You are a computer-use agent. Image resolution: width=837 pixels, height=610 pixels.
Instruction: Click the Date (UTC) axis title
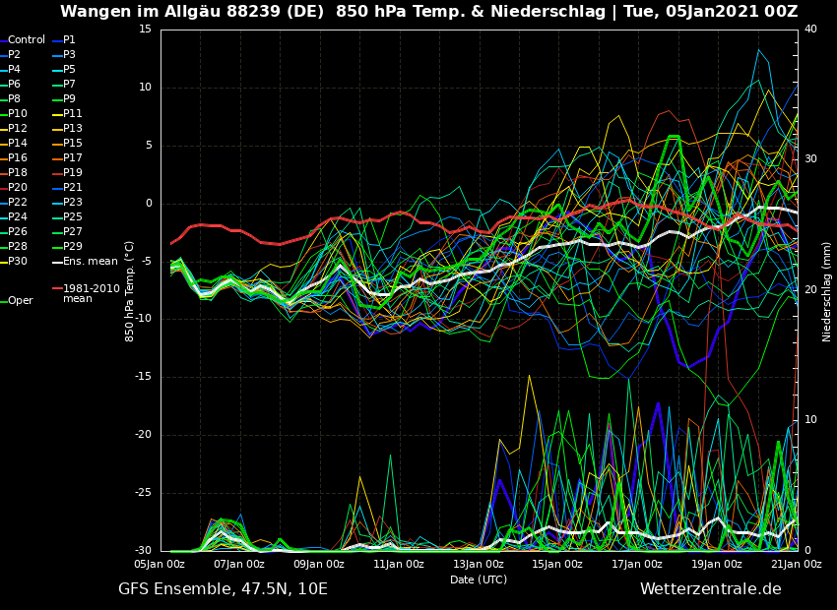click(x=479, y=579)
